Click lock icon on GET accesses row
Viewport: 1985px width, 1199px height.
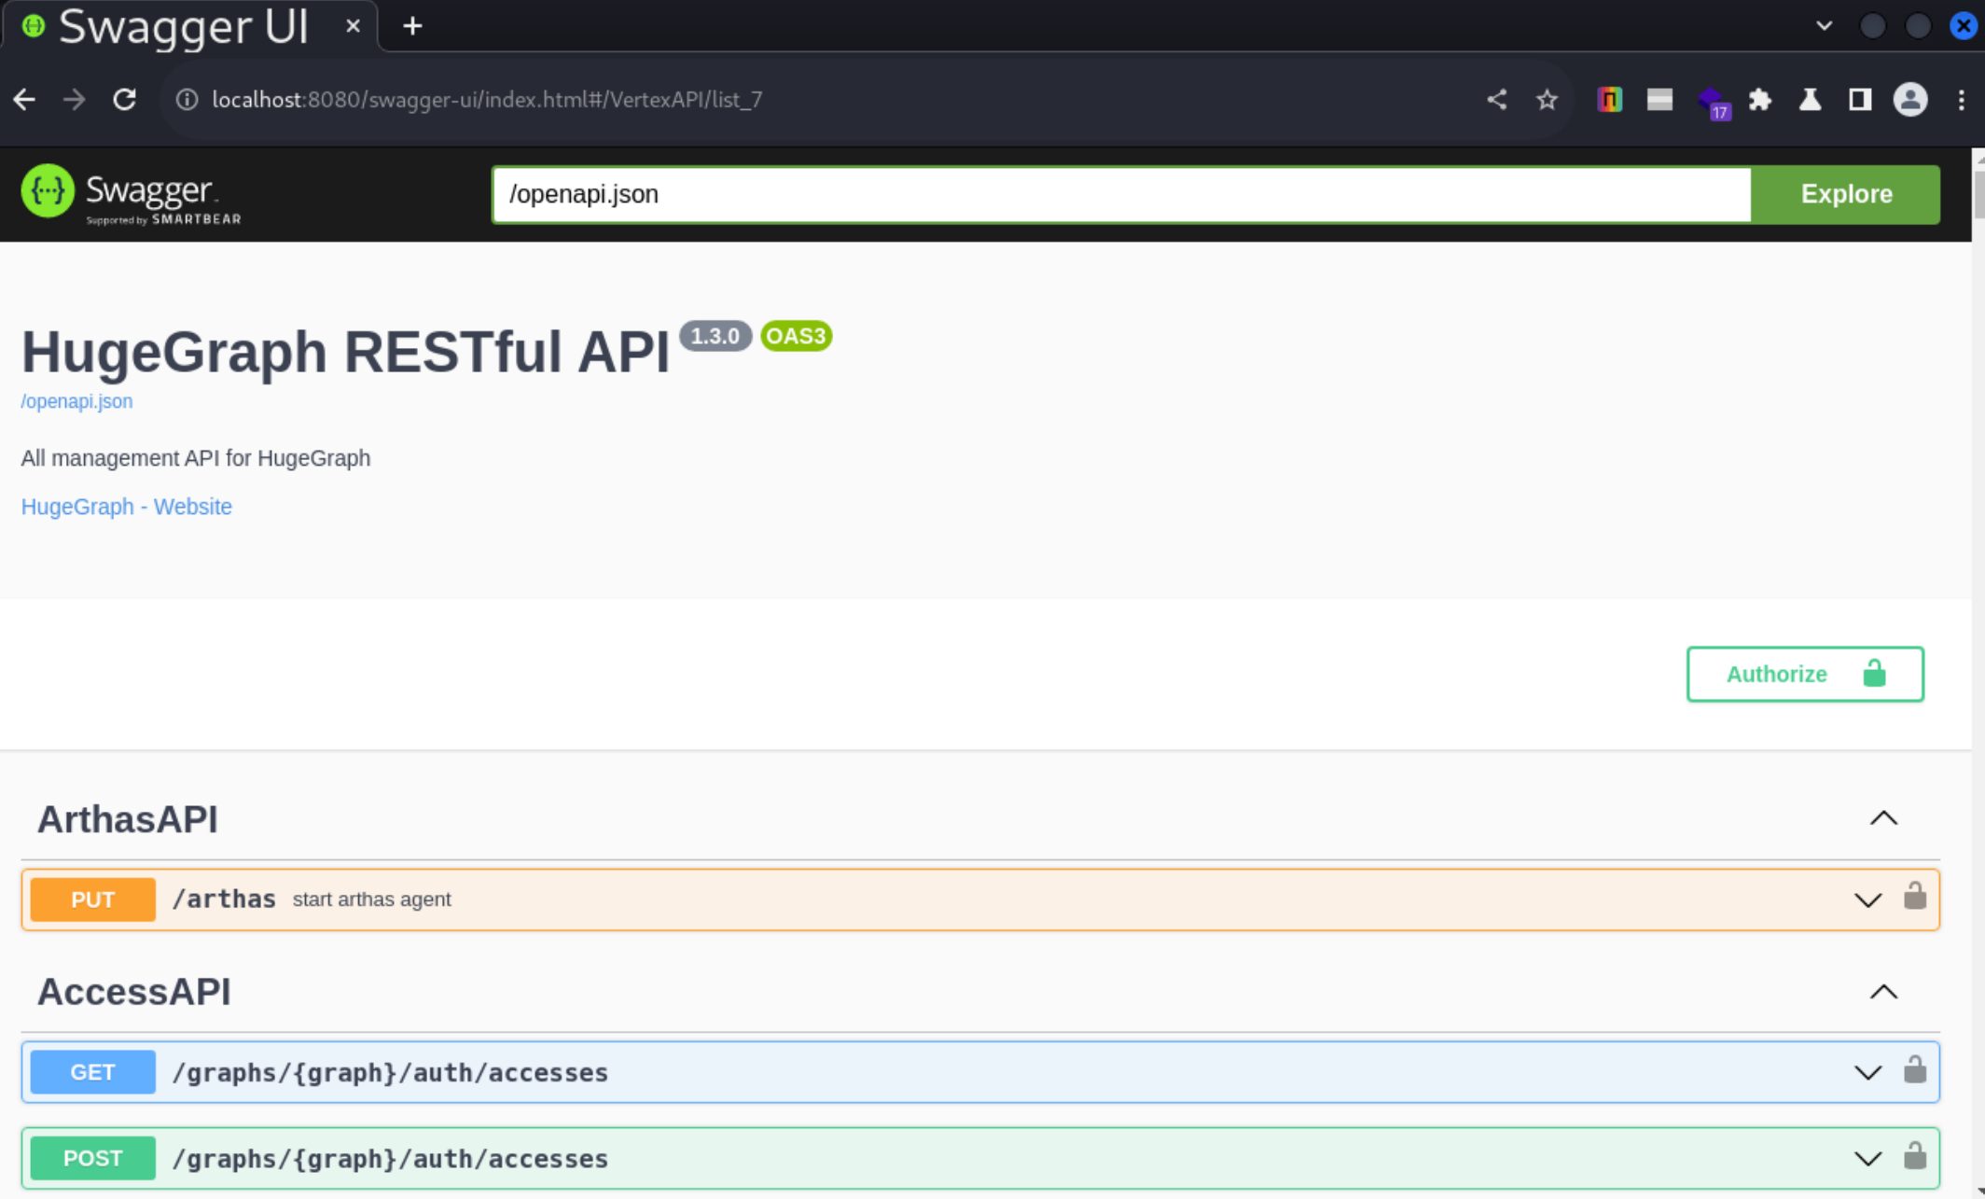[x=1914, y=1070]
